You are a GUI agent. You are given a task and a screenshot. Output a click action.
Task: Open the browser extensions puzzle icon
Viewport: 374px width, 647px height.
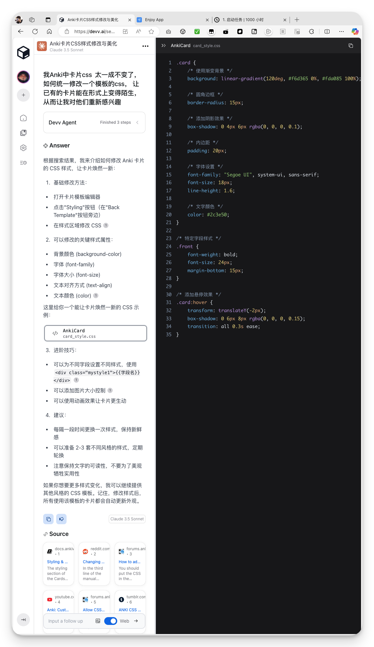(311, 32)
